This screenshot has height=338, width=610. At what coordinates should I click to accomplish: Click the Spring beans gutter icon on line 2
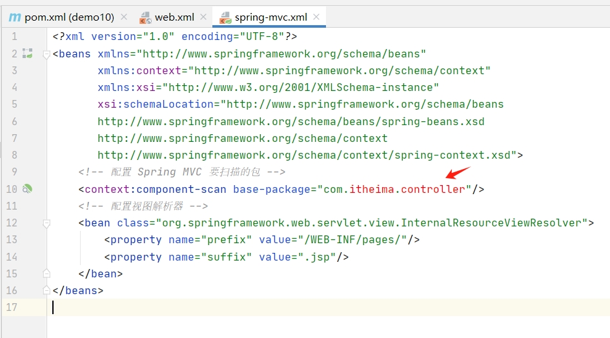coord(27,54)
